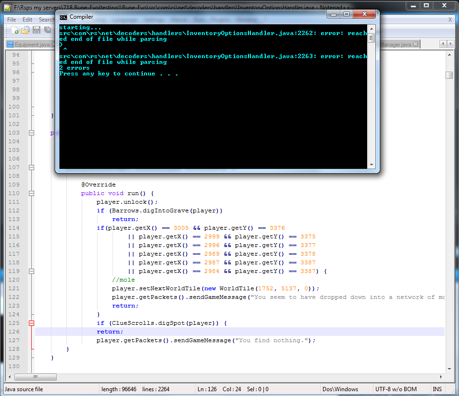
Task: Maximize the Compiler window
Action: pyautogui.click(x=347, y=14)
